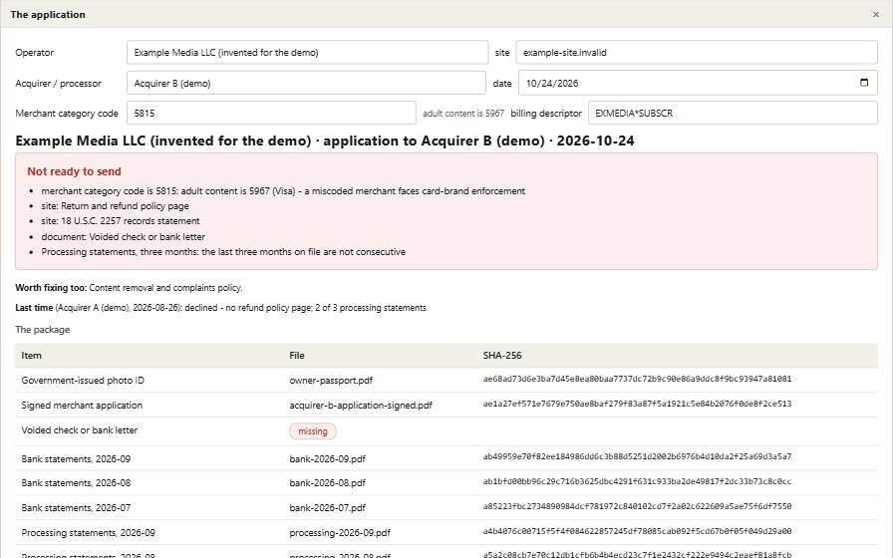
Task: Select the "adult content is 5967" hint
Action: coord(463,114)
